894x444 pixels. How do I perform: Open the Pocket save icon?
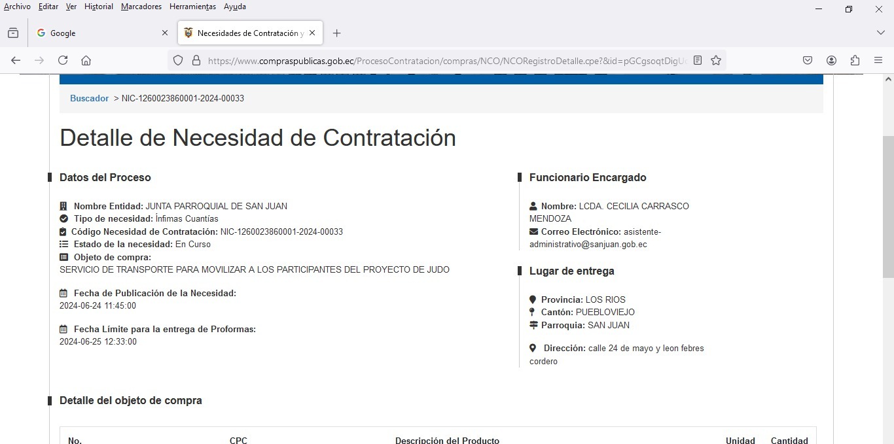[808, 60]
